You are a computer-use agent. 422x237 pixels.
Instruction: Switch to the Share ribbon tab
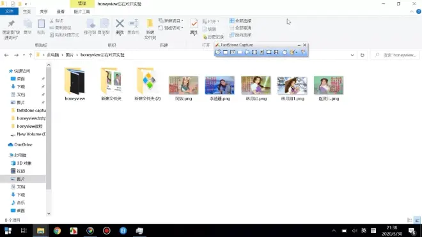coord(43,11)
